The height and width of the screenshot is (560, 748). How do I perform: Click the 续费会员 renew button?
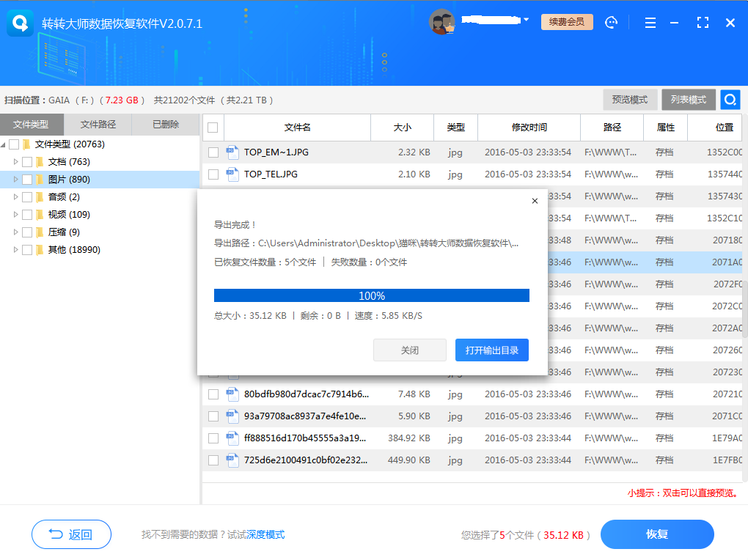point(567,22)
